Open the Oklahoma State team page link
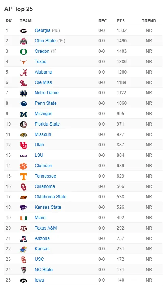This screenshot has width=163, height=286. click(50, 197)
